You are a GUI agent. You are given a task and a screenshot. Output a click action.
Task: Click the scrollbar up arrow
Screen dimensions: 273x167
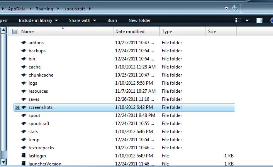[3, 30]
